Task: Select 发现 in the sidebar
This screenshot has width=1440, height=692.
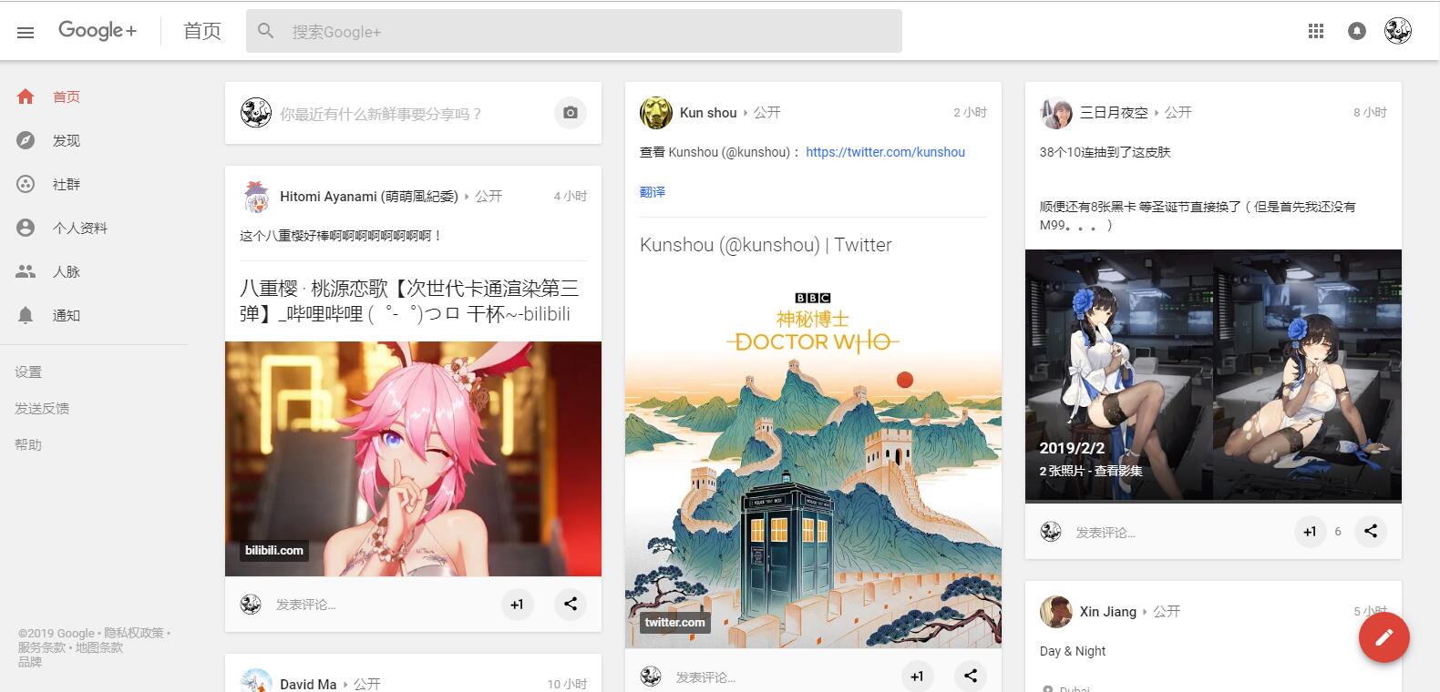Action: point(67,140)
